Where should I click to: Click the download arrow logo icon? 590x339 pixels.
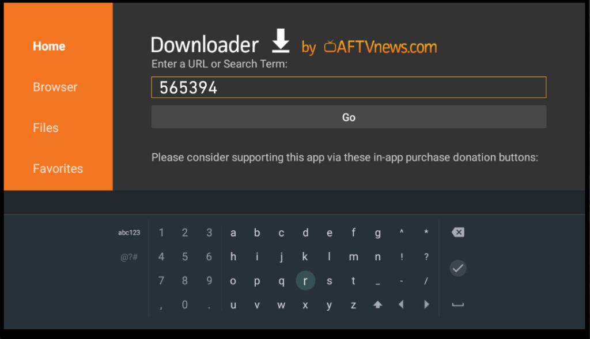[281, 41]
